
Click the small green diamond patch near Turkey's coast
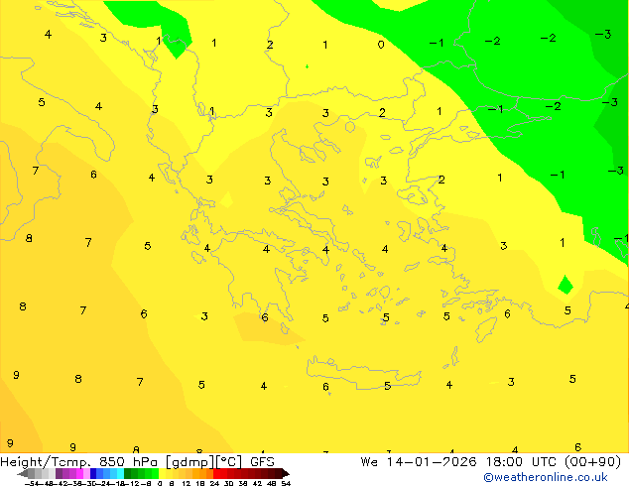click(x=566, y=285)
